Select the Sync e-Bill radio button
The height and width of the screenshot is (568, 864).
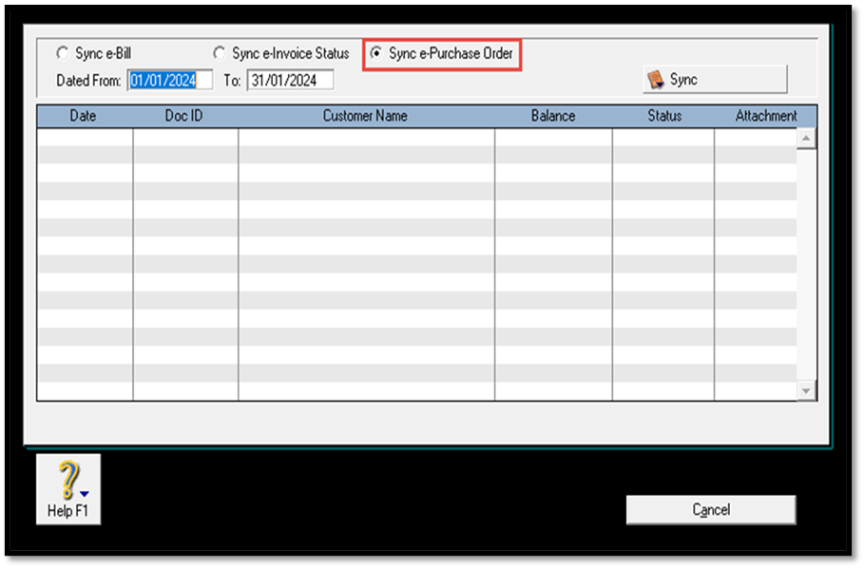point(63,54)
